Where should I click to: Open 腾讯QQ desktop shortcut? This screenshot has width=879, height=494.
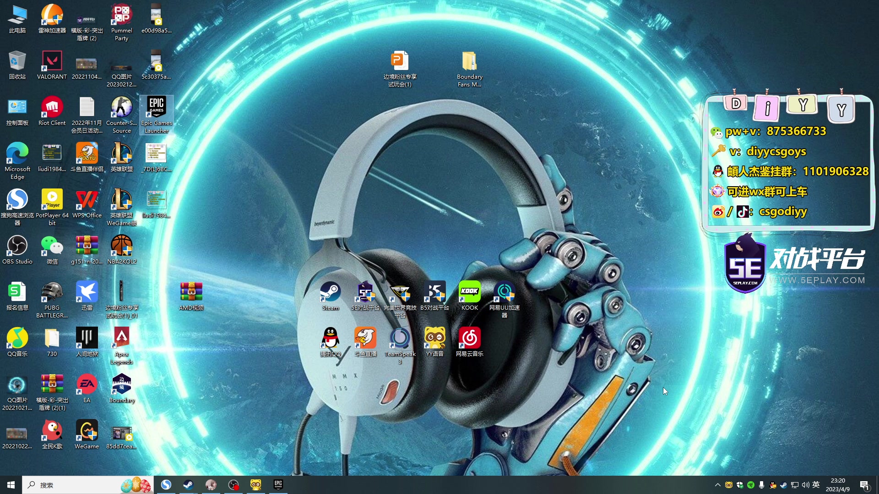[330, 342]
